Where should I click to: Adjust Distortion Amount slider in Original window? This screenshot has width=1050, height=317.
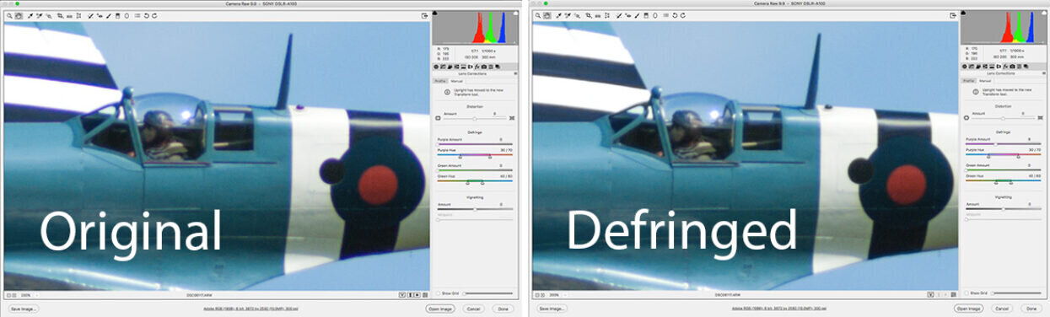pos(475,118)
